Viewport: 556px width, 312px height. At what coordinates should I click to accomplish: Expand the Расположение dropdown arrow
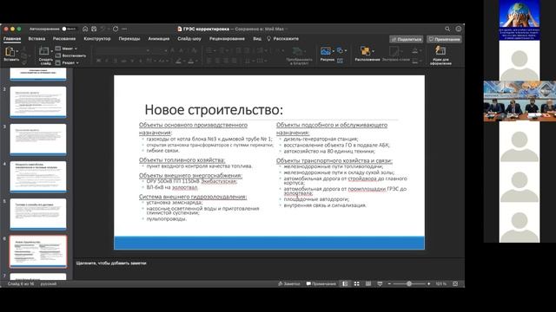coord(373,51)
